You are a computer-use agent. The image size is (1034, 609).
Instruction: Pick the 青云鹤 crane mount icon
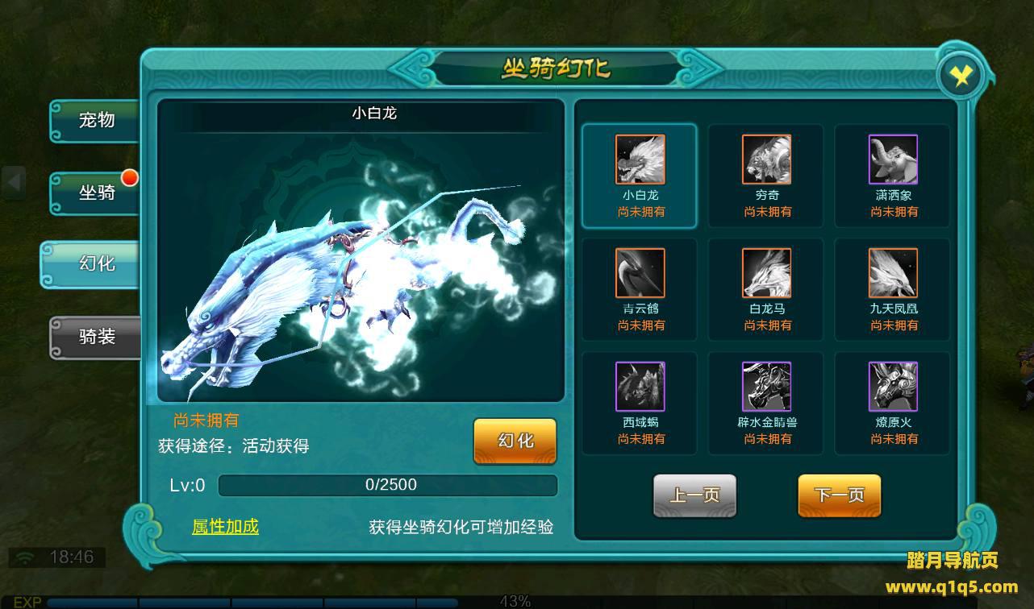(x=640, y=273)
